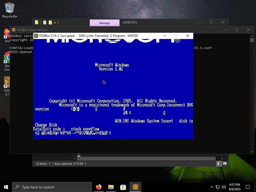Show hidden system tray icons
The height and width of the screenshot is (192, 256).
(x=211, y=187)
